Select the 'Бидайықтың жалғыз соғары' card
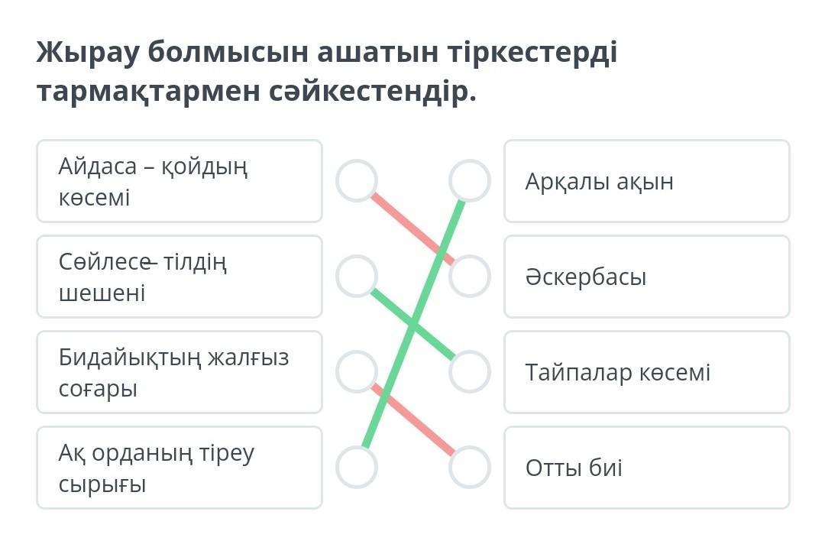 pyautogui.click(x=180, y=372)
